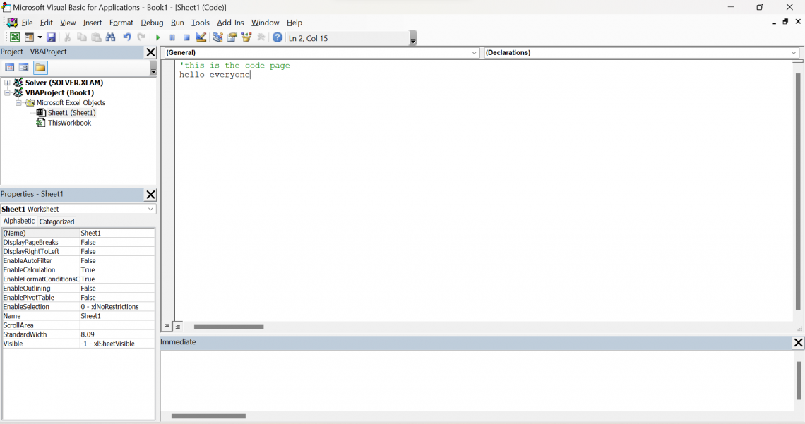This screenshot has width=805, height=424.
Task: Open the (Declarations) procedure dropdown
Action: tap(794, 53)
